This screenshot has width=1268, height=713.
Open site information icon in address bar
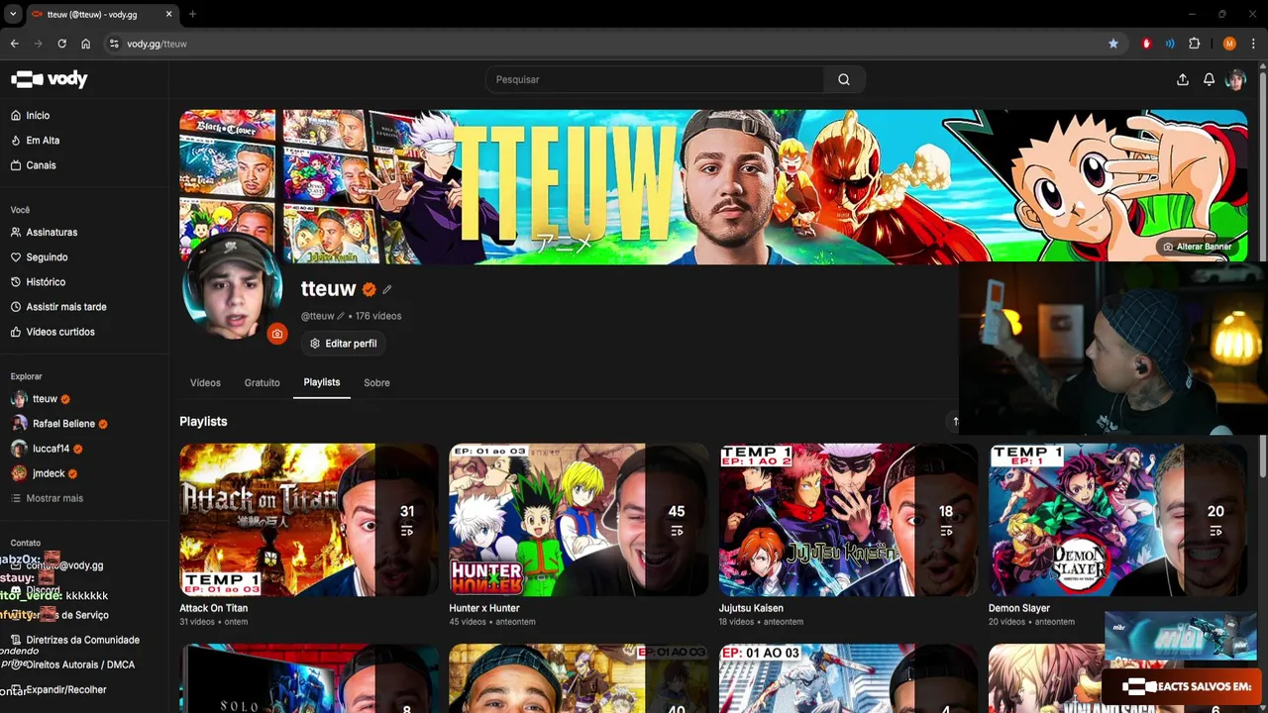point(114,44)
